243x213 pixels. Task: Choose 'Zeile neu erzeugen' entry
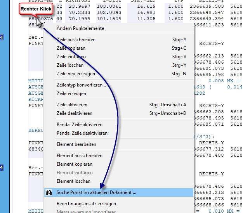coord(76,74)
